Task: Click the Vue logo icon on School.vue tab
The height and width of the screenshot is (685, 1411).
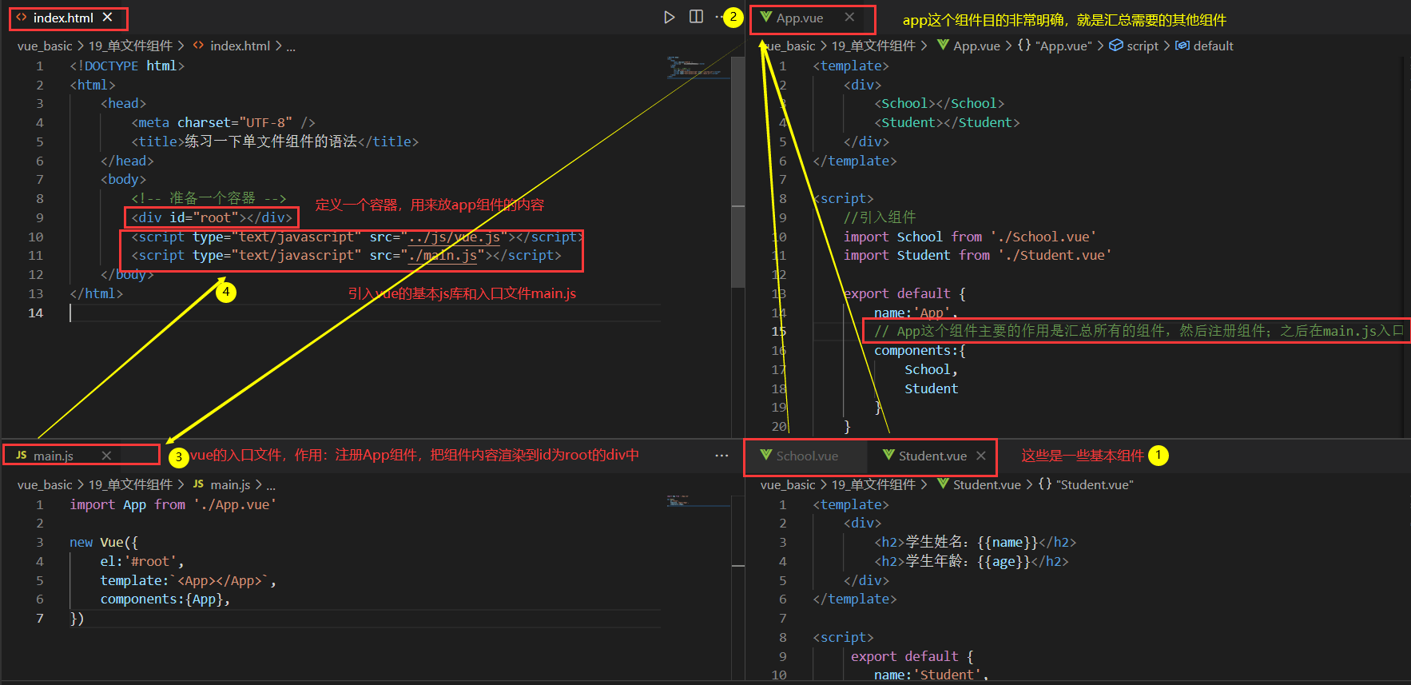Action: [x=765, y=456]
